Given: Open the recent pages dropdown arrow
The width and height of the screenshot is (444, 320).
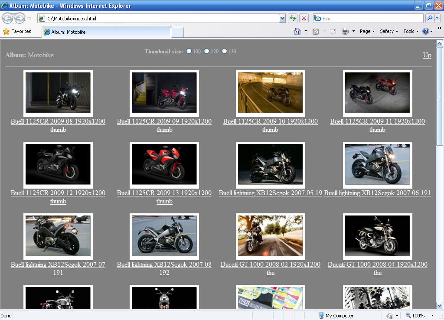Looking at the screenshot, I should pos(29,19).
